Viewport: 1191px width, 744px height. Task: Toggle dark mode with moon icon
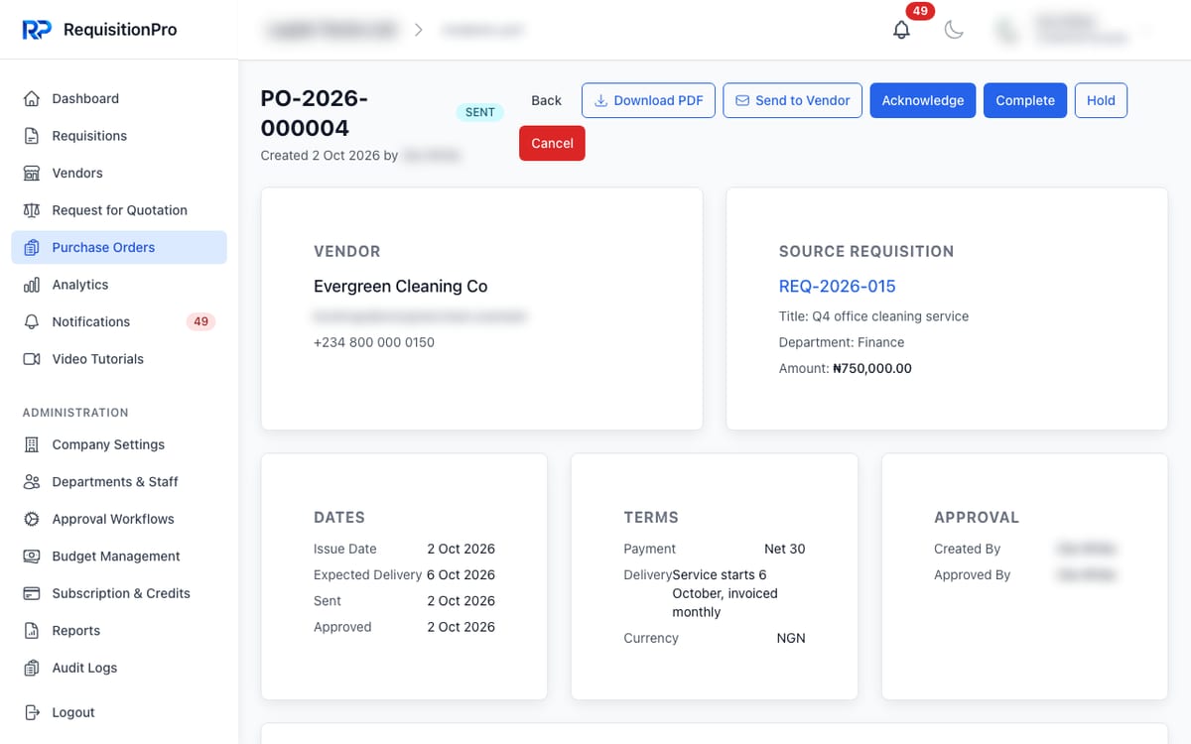[x=954, y=30]
